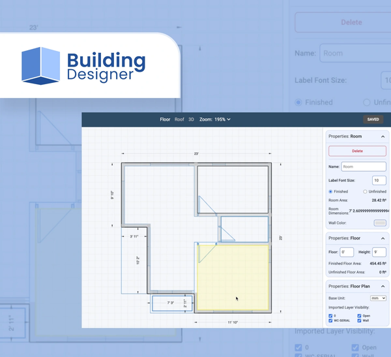Image resolution: width=391 pixels, height=357 pixels.
Task: Click the 11' 10" bottom dimension label
Action: point(233,322)
